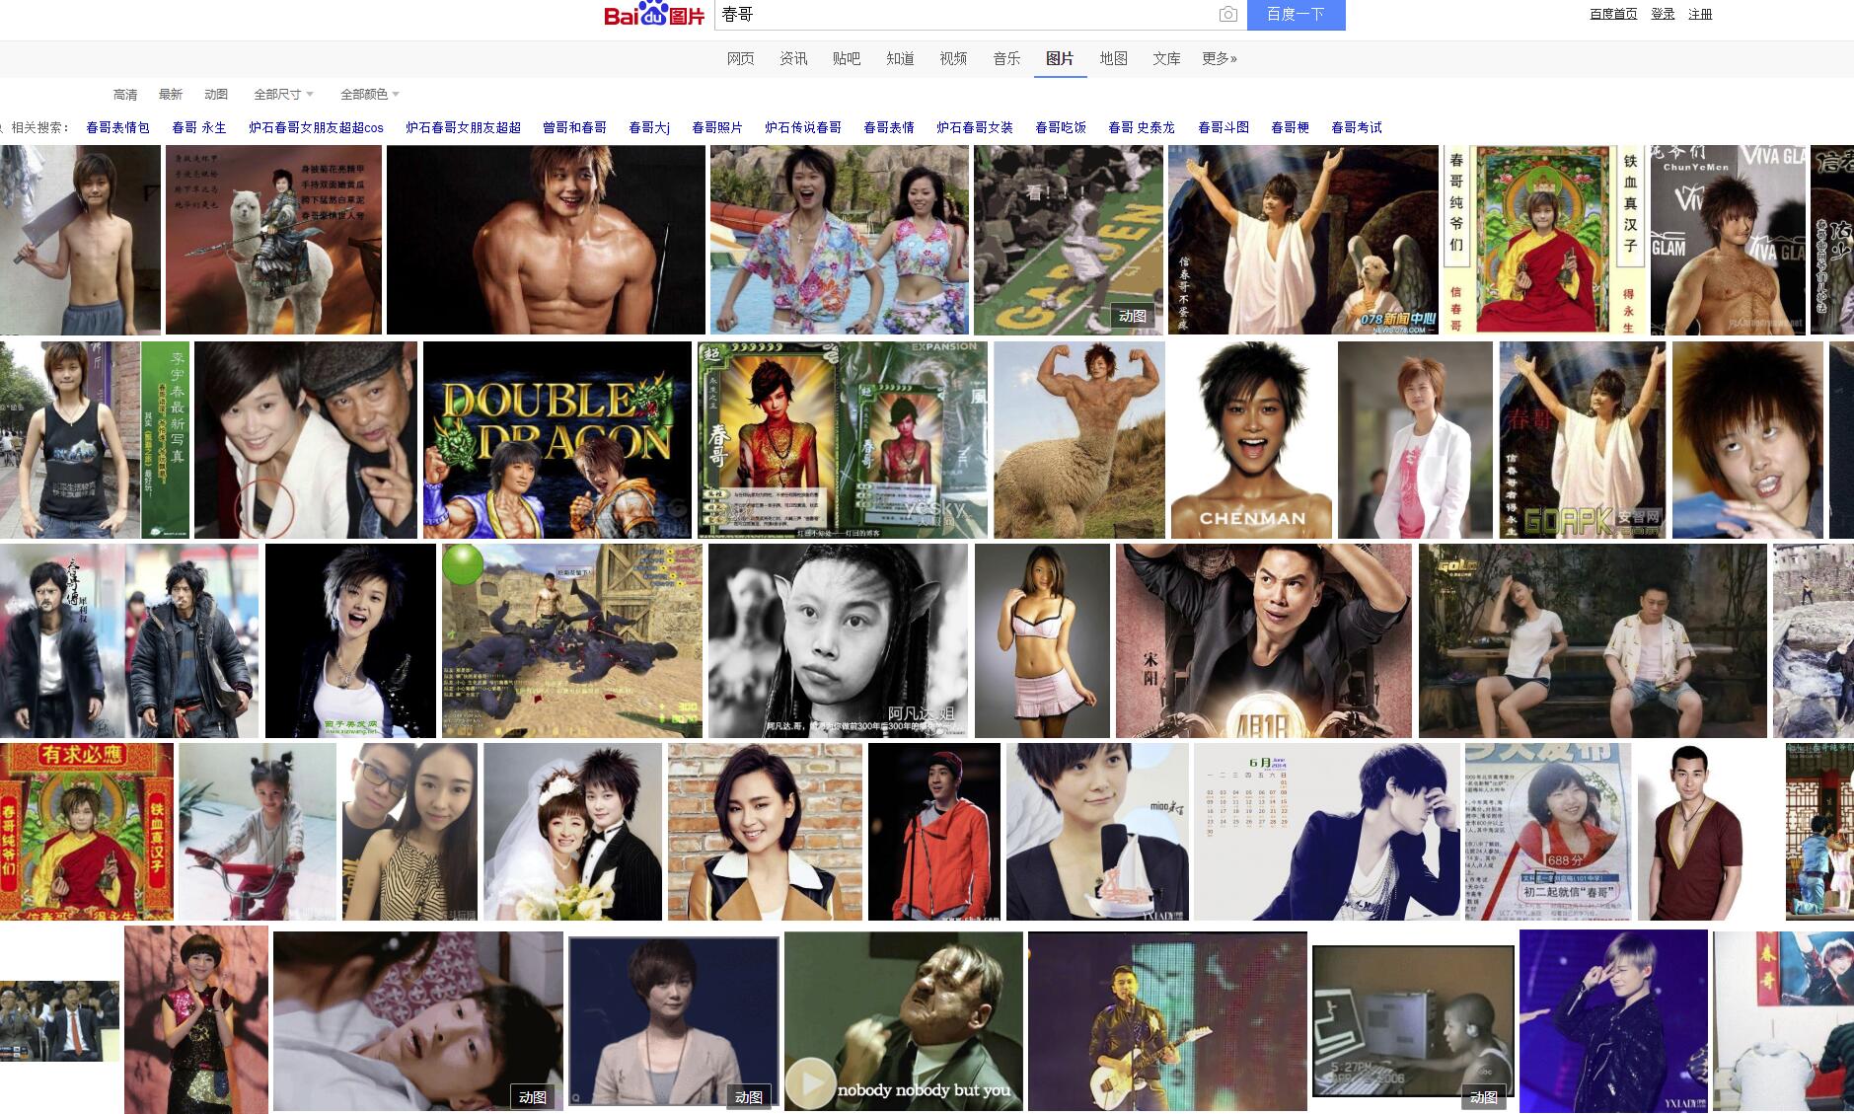
Task: Open the 宋阳 poster thumbnail
Action: click(1264, 640)
